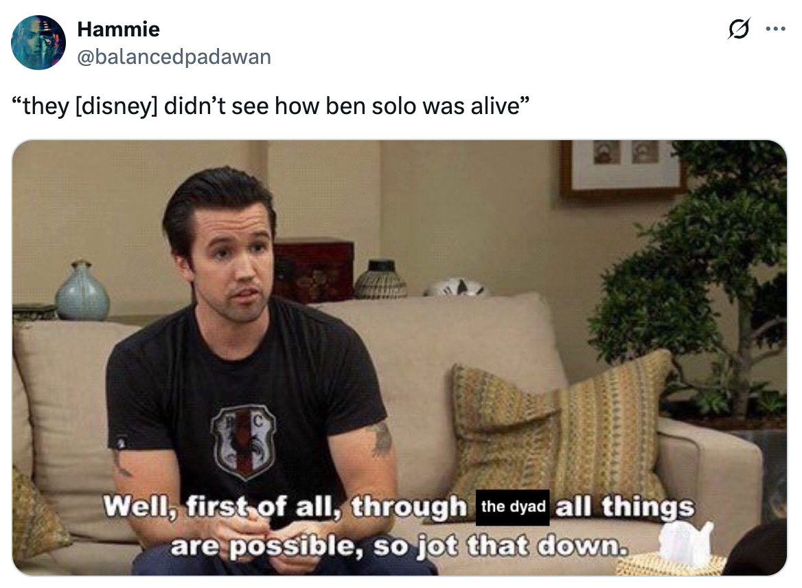The image size is (802, 588).
Task: Click the blue ceramic vase on shelf
Action: [82, 291]
